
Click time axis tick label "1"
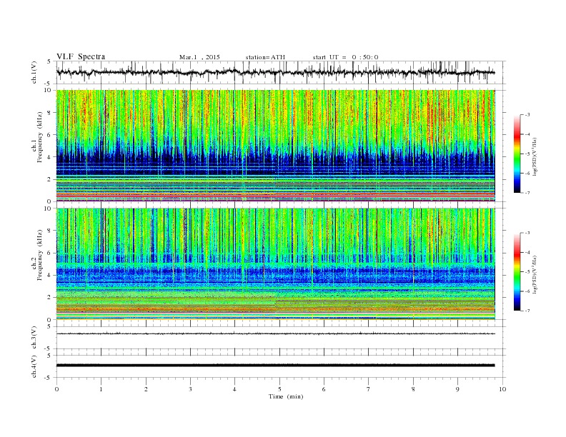[101, 389]
